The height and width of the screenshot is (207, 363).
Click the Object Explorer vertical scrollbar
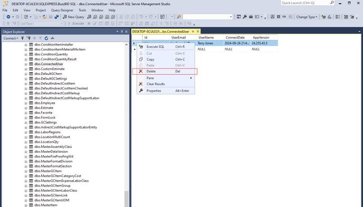pos(127,125)
